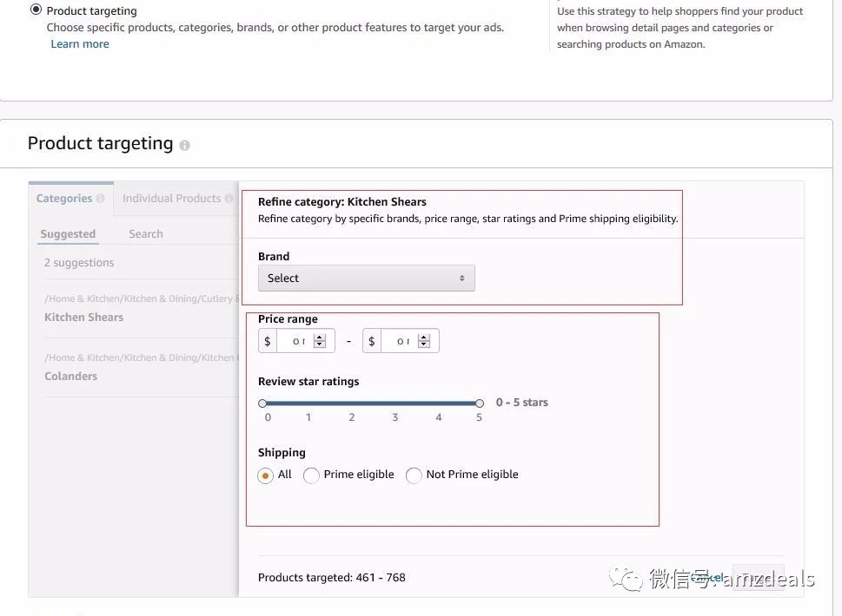The width and height of the screenshot is (842, 616).
Task: Click the minimum price input field
Action: 295,342
